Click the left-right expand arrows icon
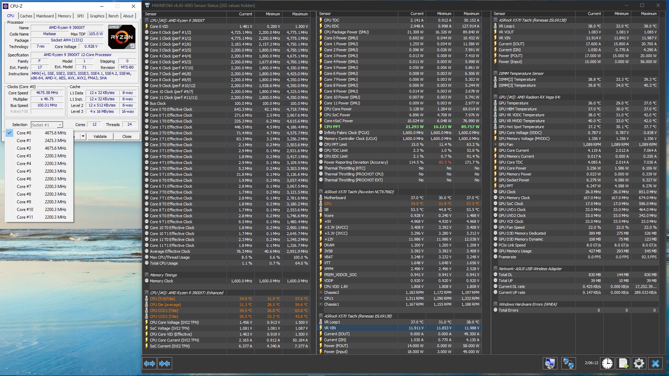 [149, 363]
